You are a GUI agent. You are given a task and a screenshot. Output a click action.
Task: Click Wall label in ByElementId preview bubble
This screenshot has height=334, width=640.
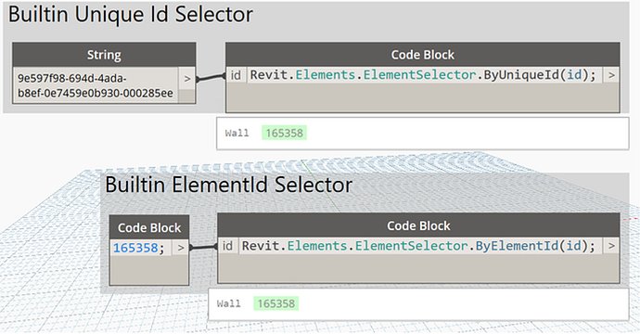(x=228, y=303)
